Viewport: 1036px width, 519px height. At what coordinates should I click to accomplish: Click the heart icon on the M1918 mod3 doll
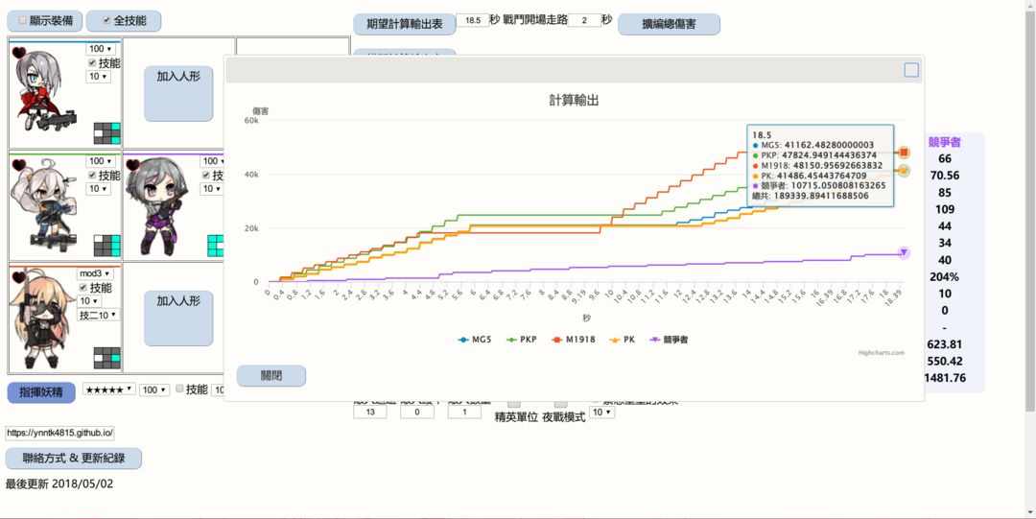pos(19,277)
